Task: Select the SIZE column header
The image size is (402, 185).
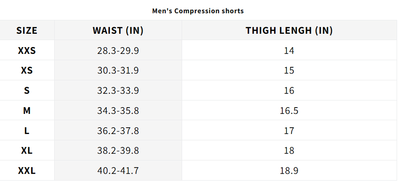Action: tap(27, 31)
